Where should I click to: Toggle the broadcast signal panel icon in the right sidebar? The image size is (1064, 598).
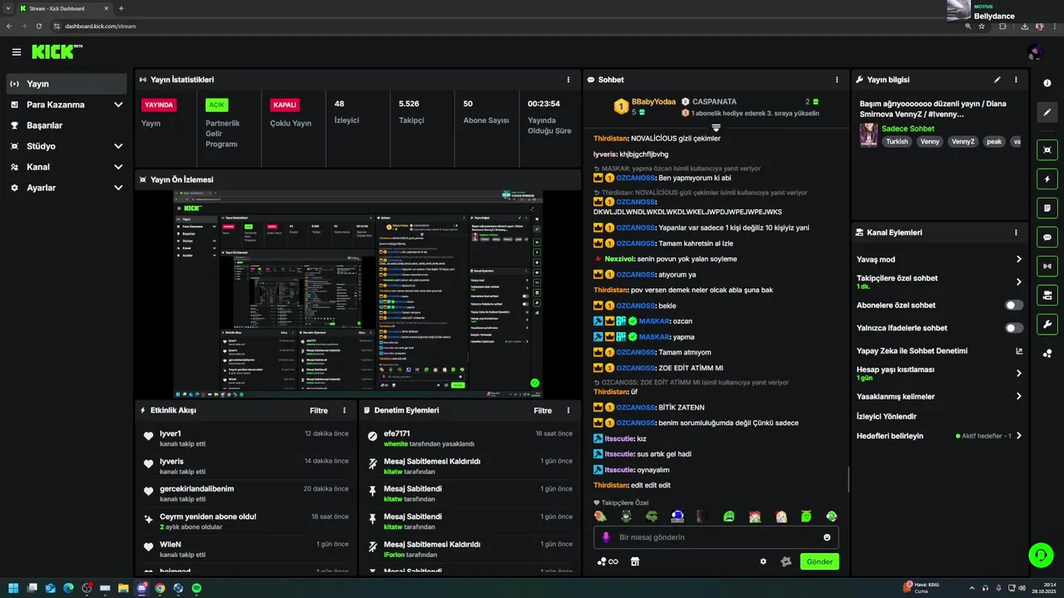click(1047, 266)
